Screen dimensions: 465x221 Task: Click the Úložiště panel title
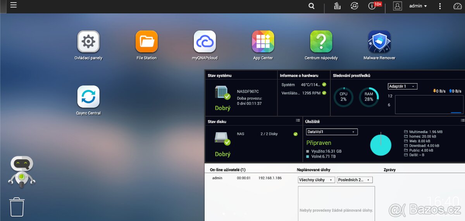[x=312, y=122]
